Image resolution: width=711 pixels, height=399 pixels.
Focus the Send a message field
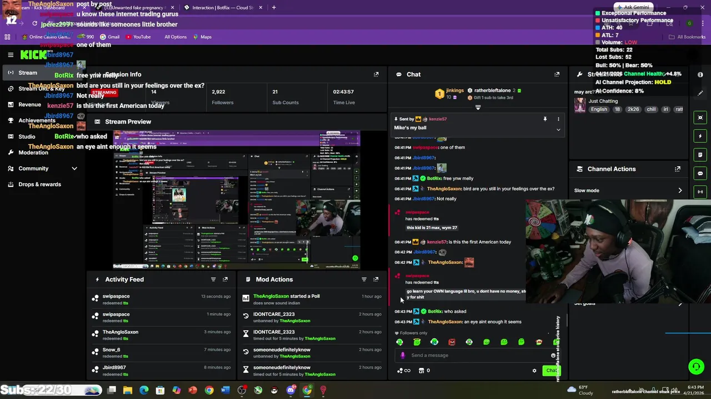[478, 355]
